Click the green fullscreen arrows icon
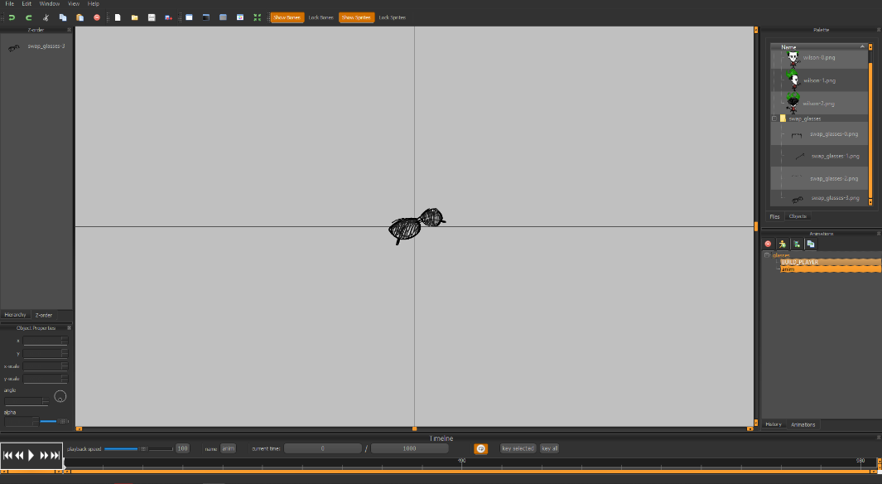Image resolution: width=882 pixels, height=484 pixels. pos(257,17)
